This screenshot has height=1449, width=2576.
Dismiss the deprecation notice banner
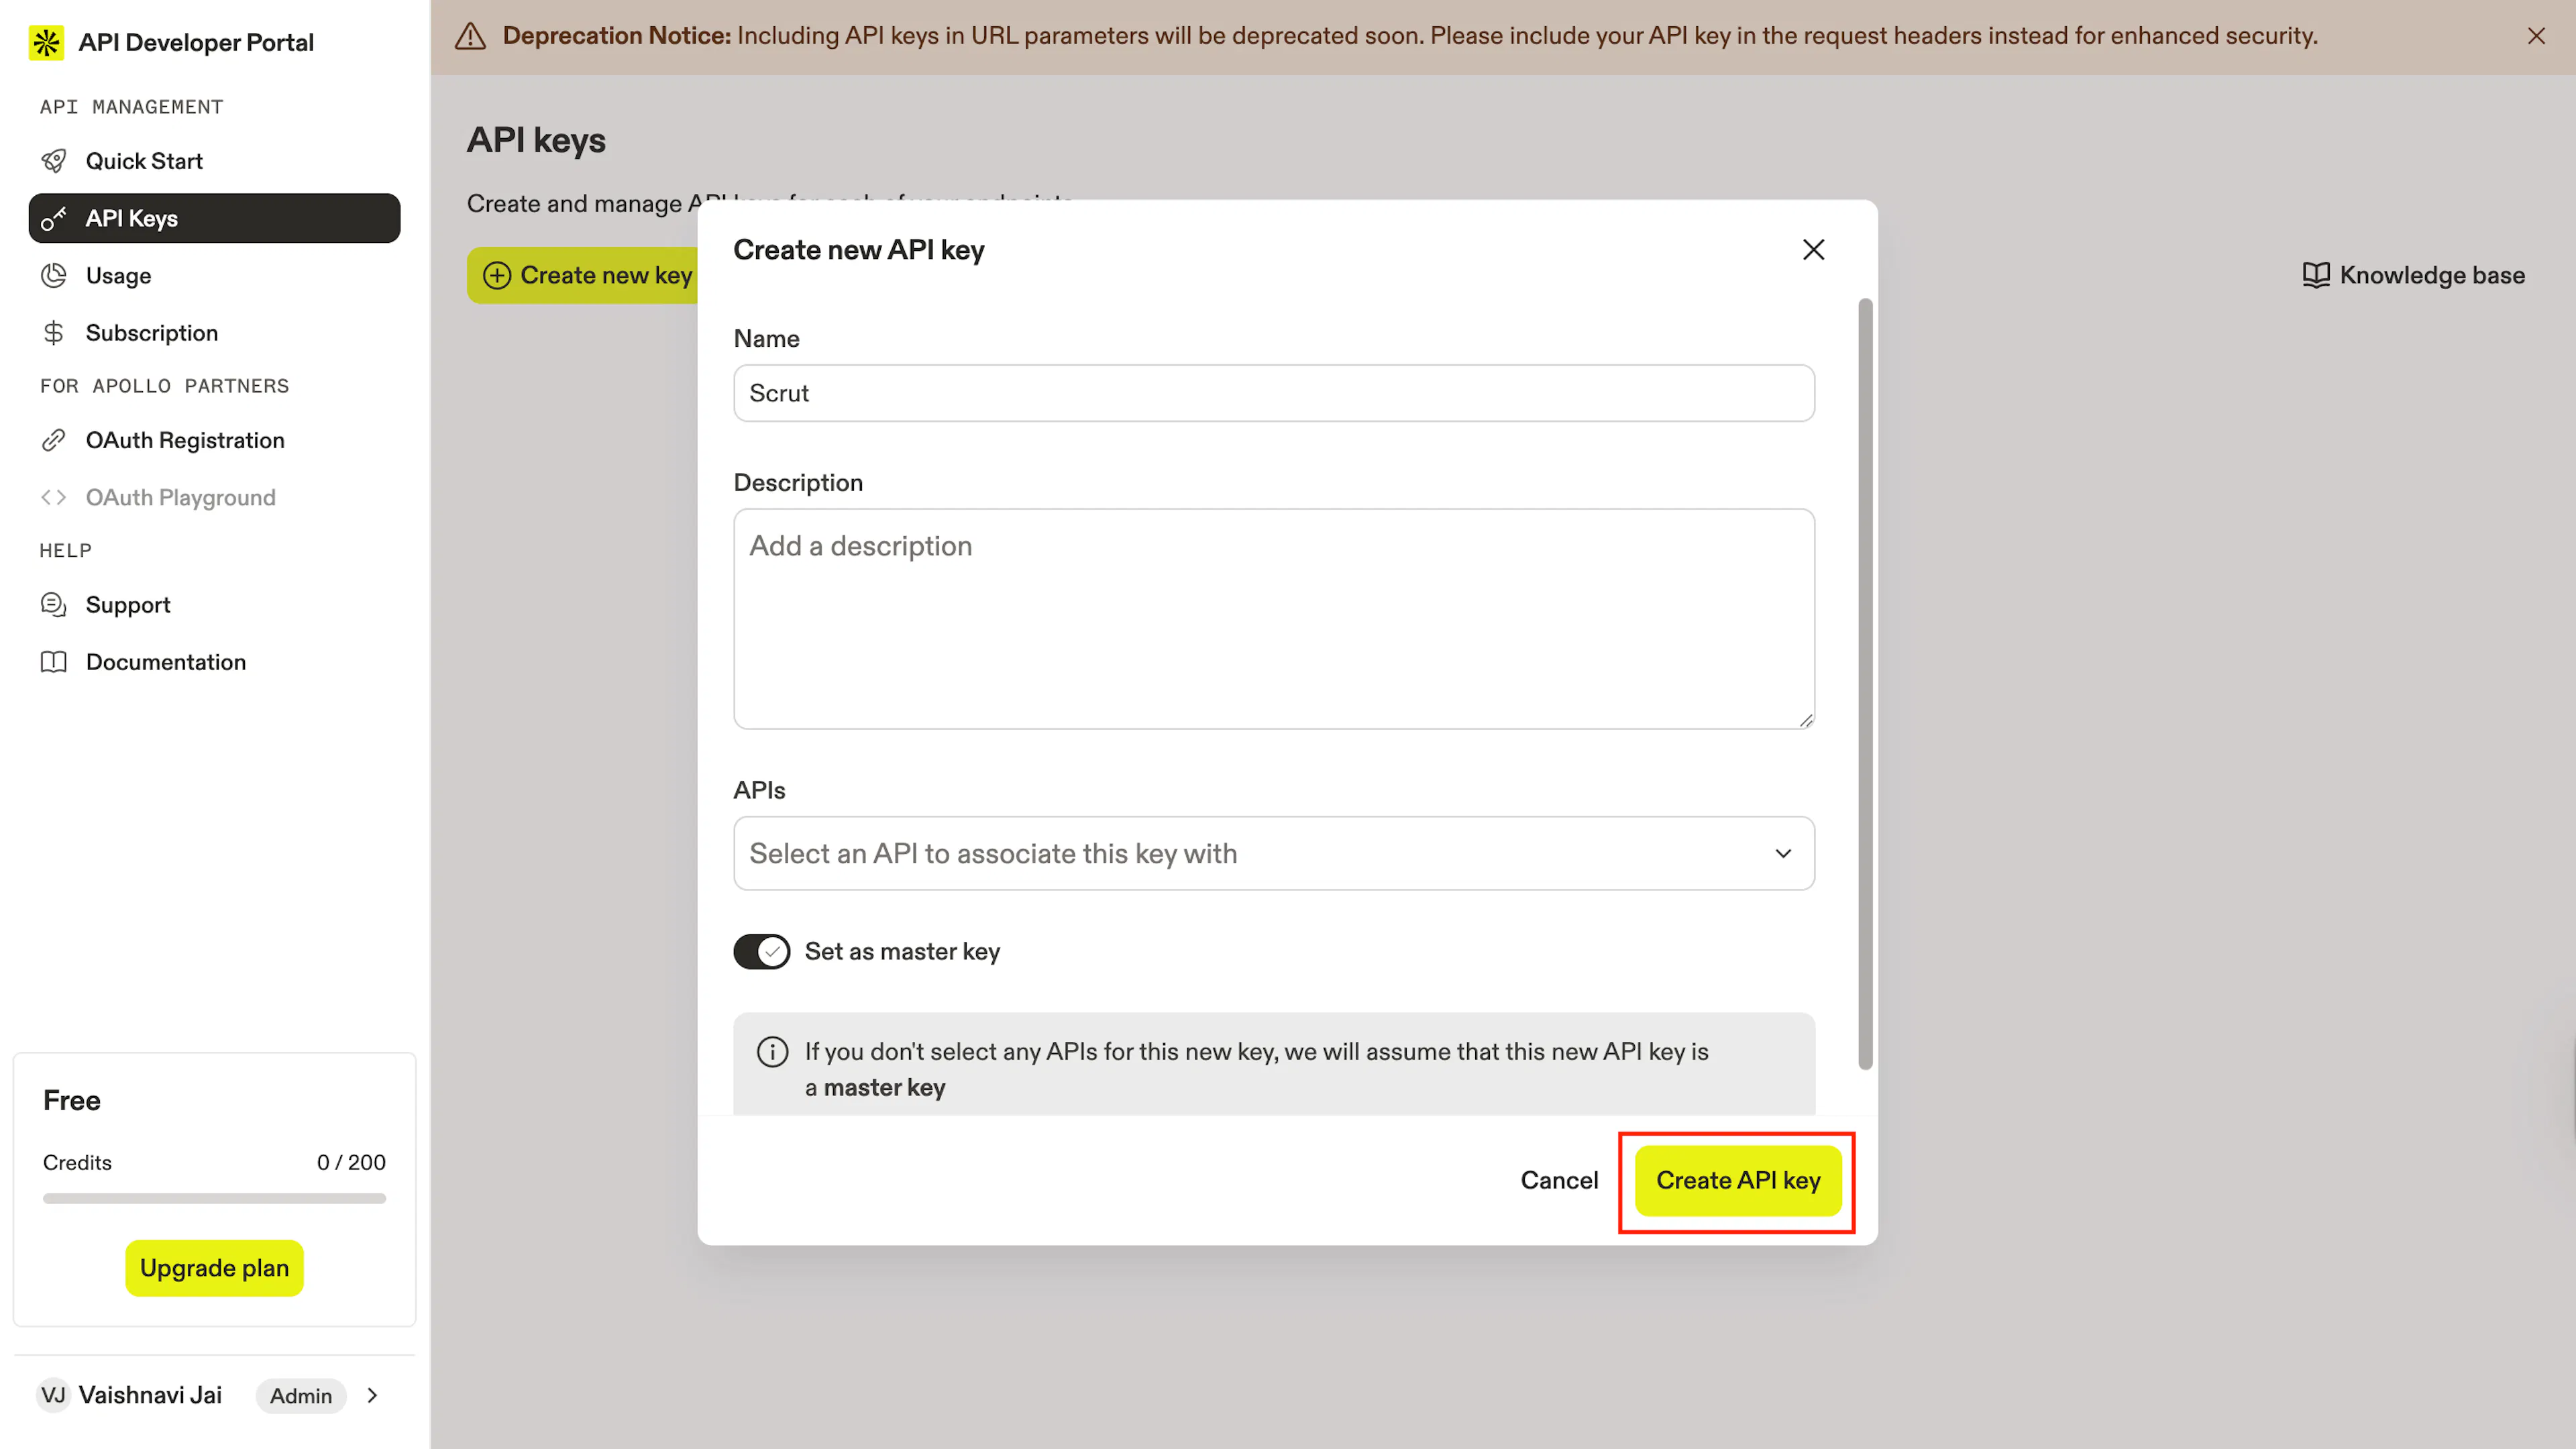(x=2536, y=36)
